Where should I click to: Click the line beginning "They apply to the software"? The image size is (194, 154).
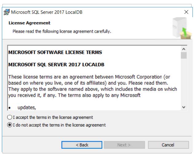click(x=93, y=89)
